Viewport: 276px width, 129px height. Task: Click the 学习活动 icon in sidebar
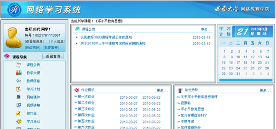pyautogui.click(x=19, y=121)
